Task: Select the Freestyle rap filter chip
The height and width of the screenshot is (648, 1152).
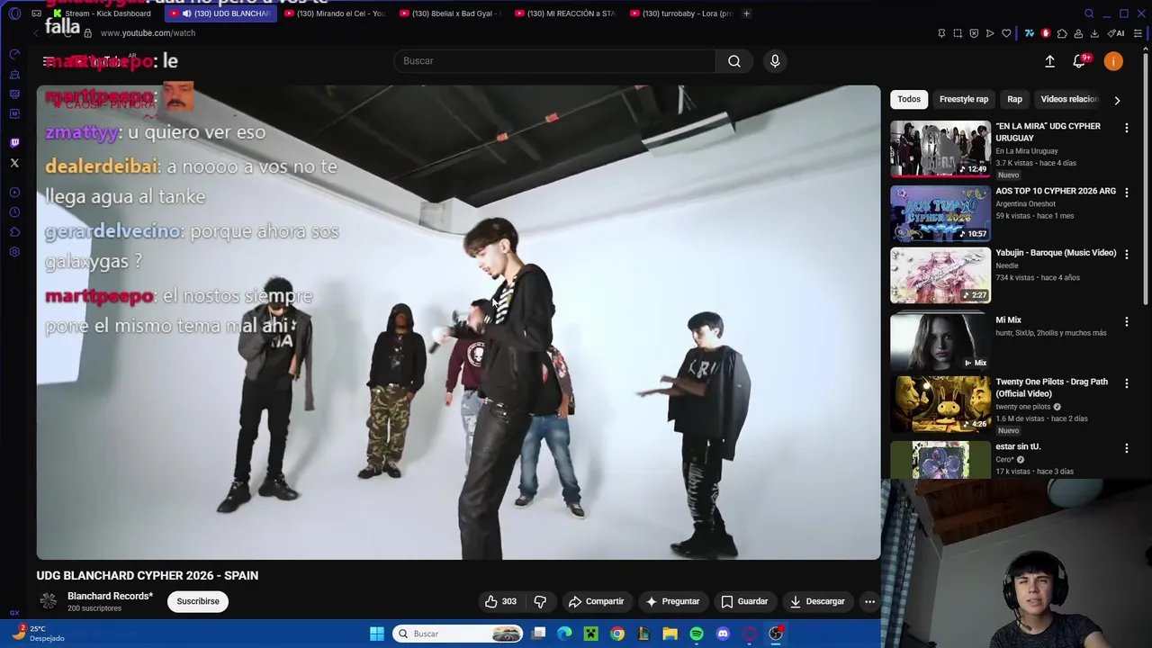Action: (x=964, y=99)
